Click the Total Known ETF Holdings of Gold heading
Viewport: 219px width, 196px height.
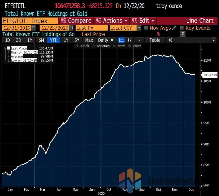46,14
